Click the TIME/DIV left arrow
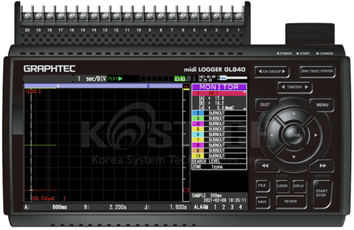Image resolution: width=354 pixels, height=230 pixels. (283, 87)
